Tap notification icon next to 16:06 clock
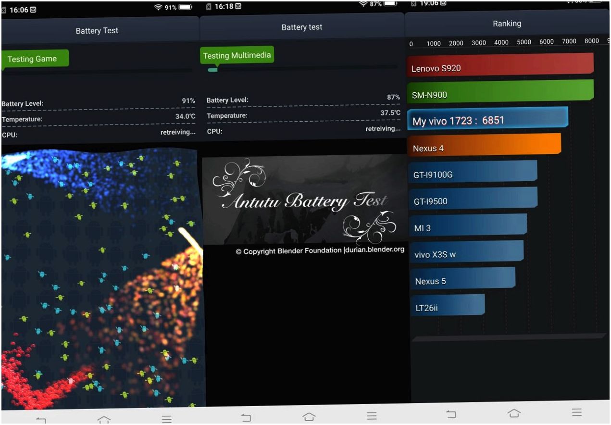Image resolution: width=611 pixels, height=425 pixels. pyautogui.click(x=33, y=10)
